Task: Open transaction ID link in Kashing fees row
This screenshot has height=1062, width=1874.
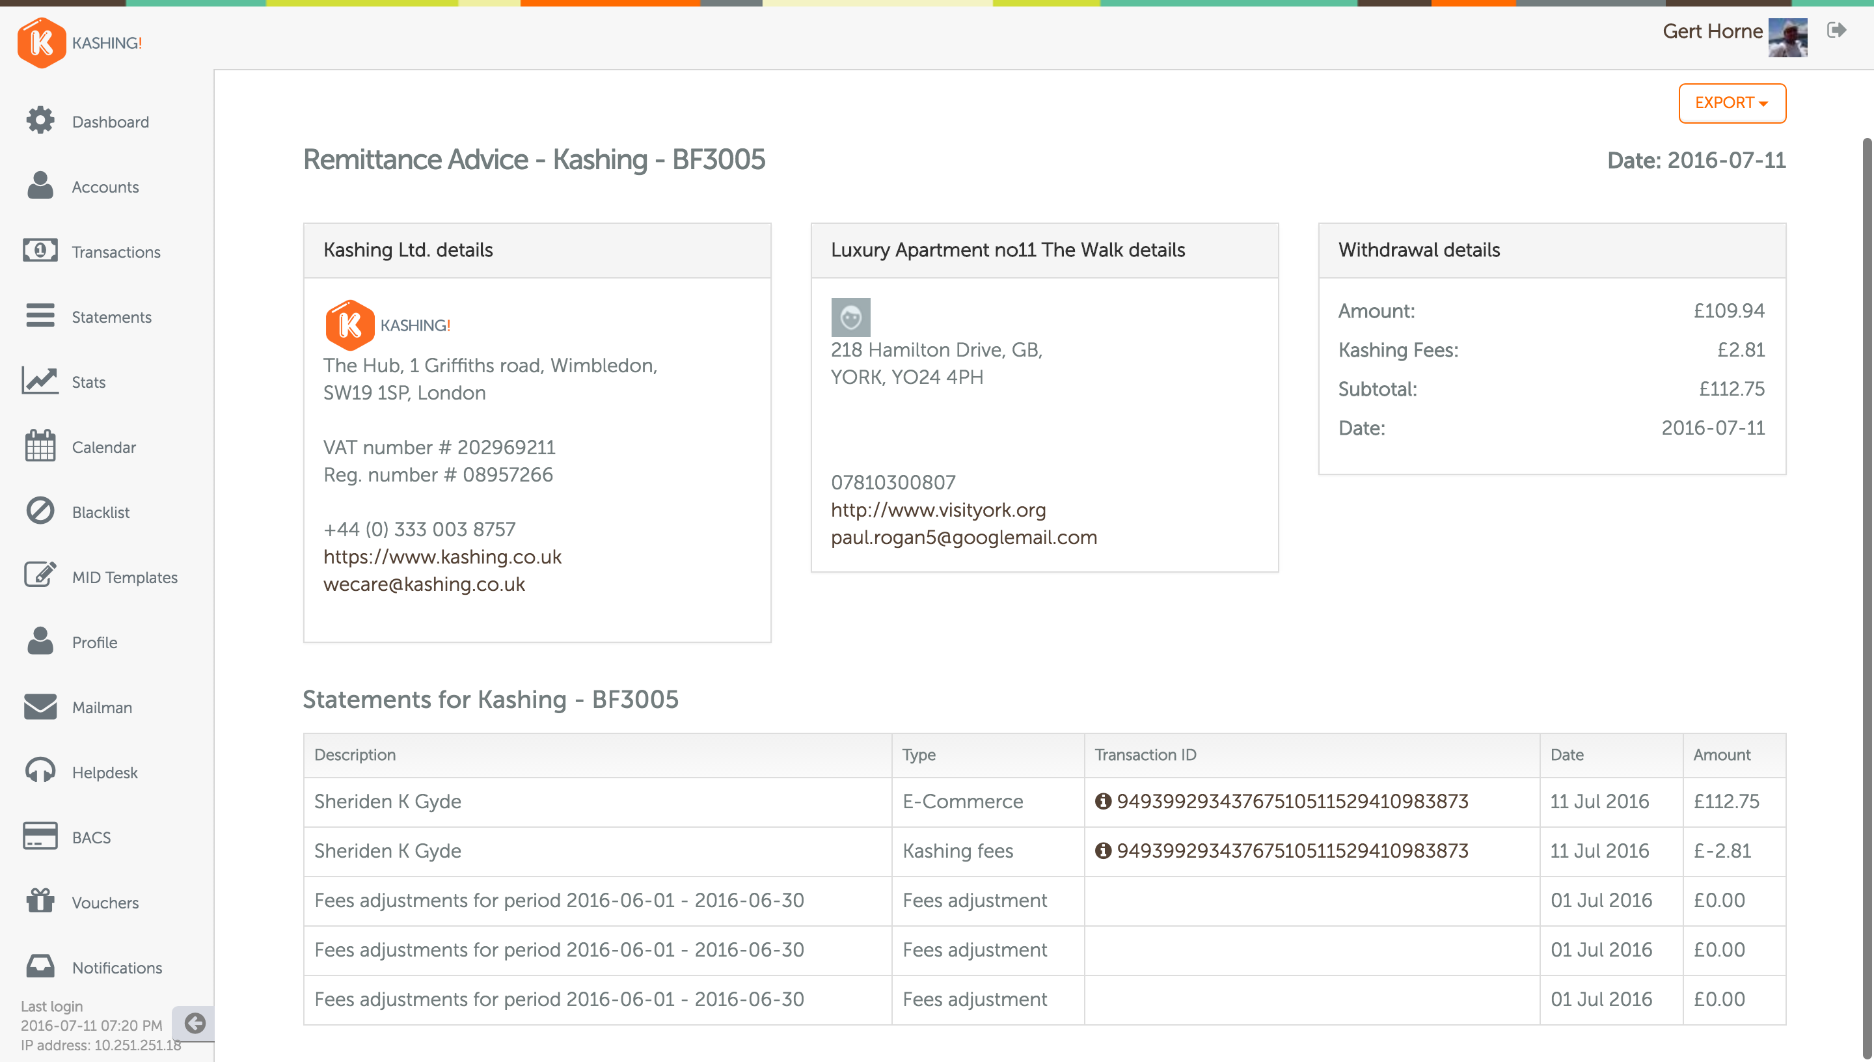Action: click(1292, 851)
